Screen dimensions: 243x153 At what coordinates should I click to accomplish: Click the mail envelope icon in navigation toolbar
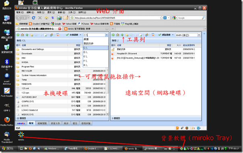66,18
